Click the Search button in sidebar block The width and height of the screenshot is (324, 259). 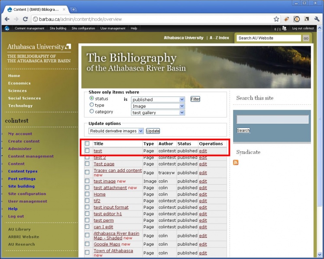pos(243,130)
